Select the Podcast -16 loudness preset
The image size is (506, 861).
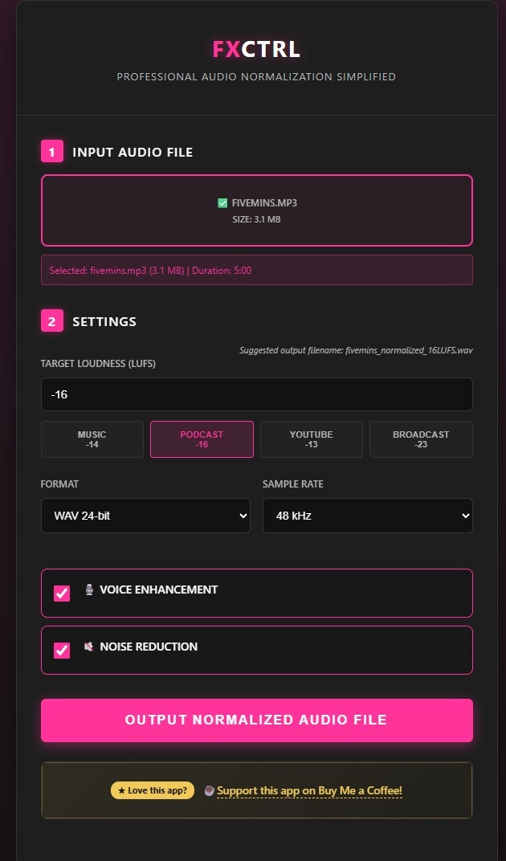(x=202, y=439)
